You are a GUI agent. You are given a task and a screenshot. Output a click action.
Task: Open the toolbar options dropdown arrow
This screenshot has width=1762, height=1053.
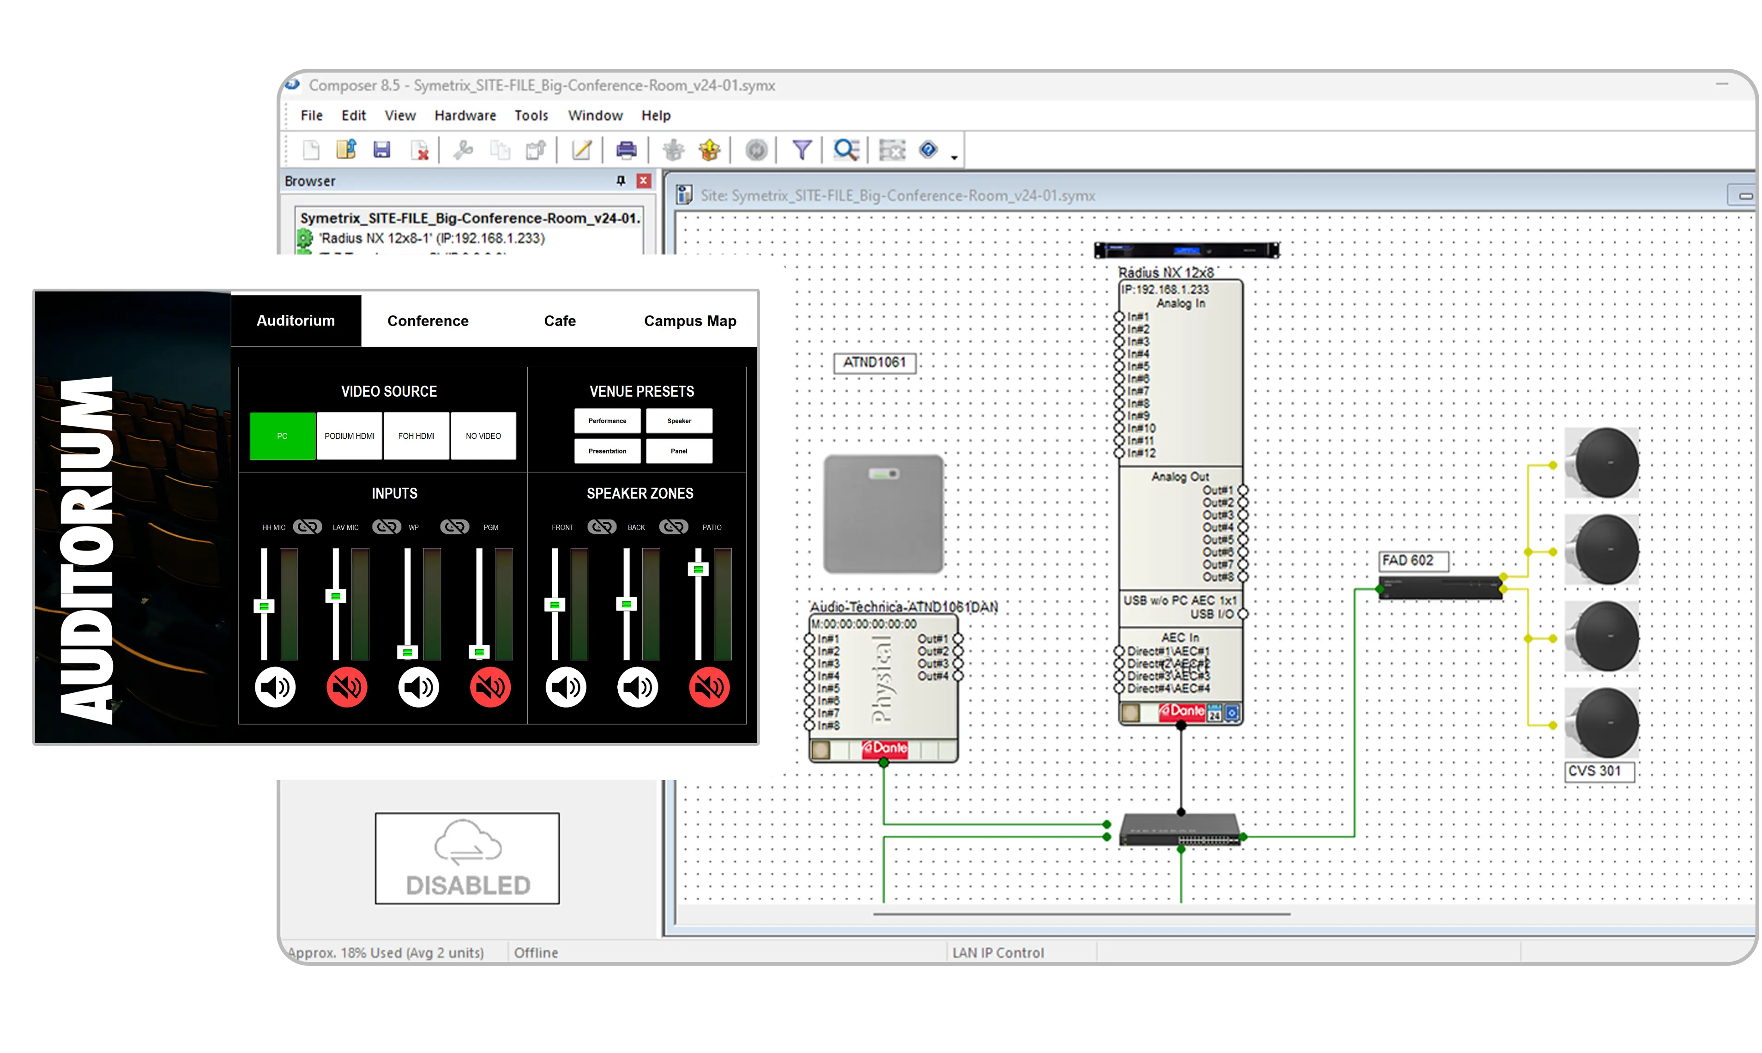click(954, 157)
